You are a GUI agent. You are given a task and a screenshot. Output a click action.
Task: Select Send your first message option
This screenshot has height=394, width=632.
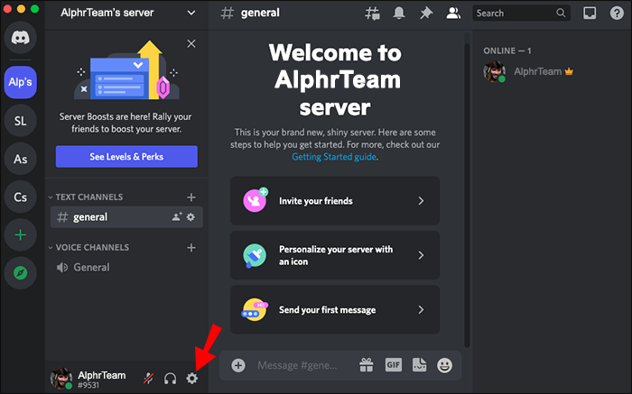335,310
